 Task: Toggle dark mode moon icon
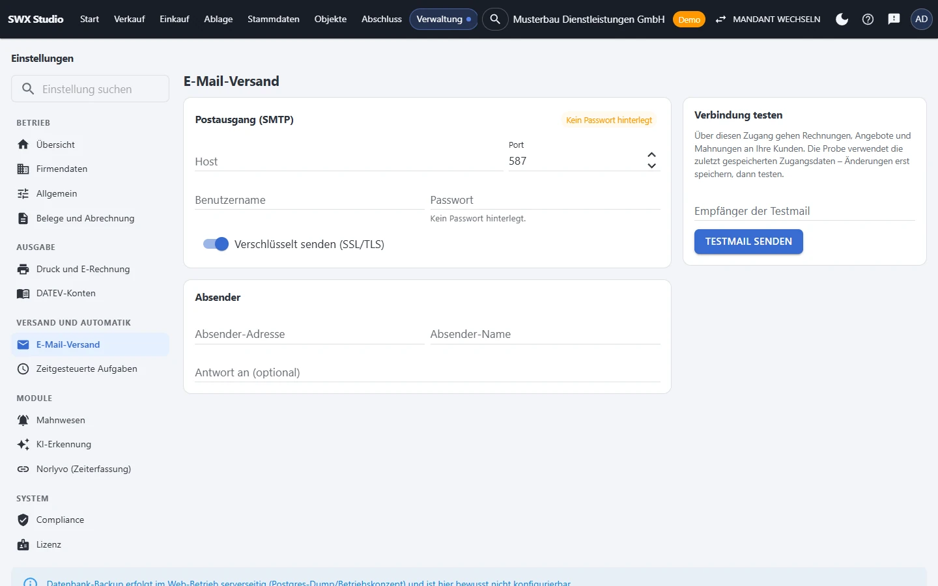coord(842,19)
